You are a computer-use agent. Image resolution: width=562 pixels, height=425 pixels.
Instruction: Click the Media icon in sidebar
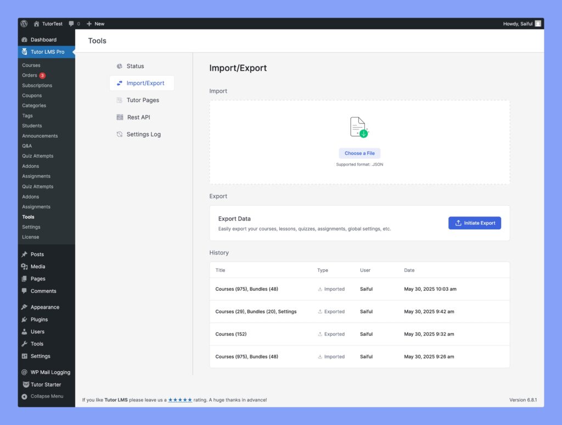point(24,267)
